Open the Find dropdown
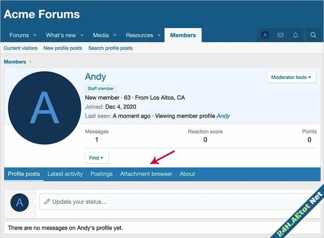Screen dimensions: 324x238 click(97, 158)
